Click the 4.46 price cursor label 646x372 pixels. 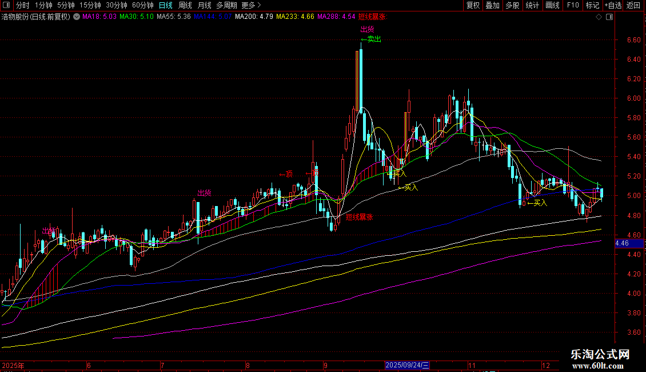(629, 243)
